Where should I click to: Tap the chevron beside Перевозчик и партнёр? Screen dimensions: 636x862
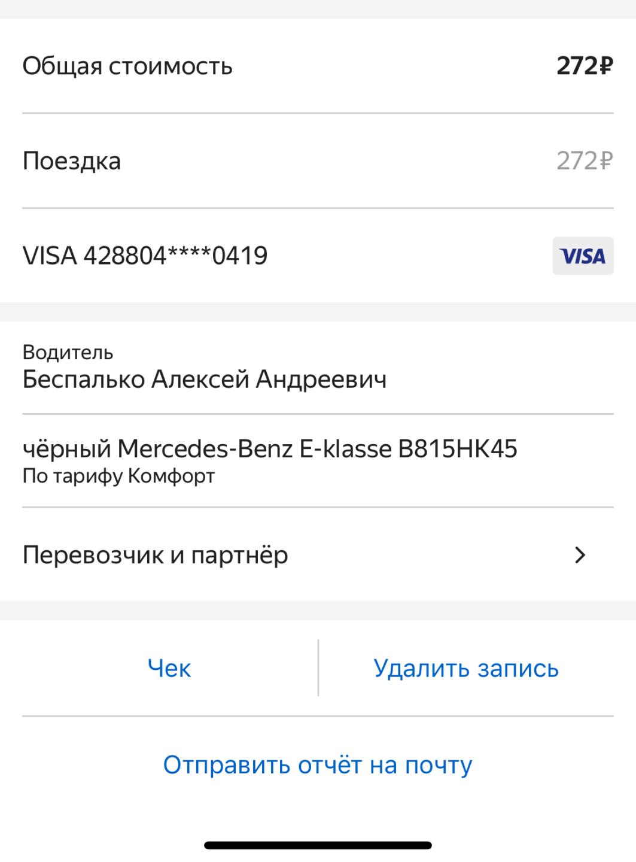tap(579, 556)
